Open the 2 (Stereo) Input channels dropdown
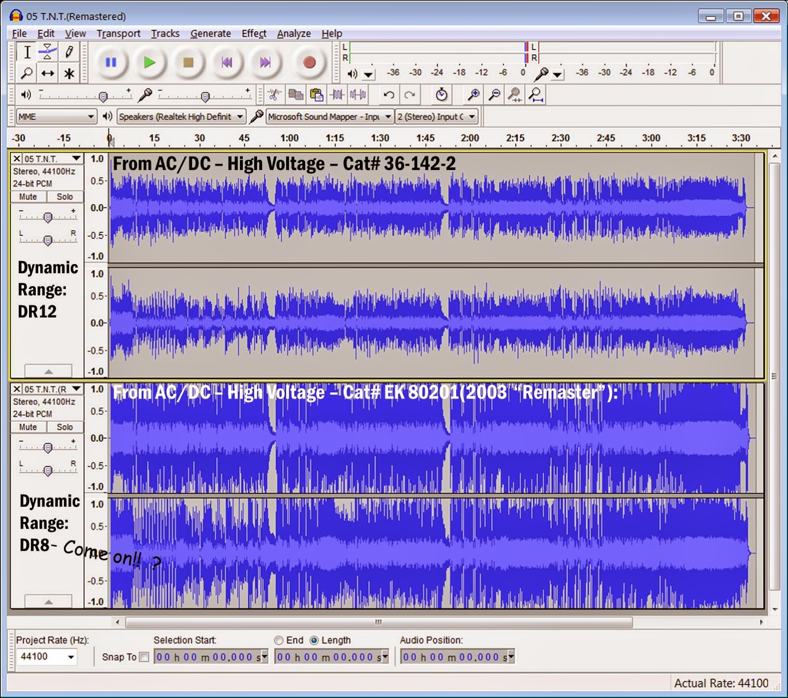Viewport: 788px width, 698px height. [437, 117]
